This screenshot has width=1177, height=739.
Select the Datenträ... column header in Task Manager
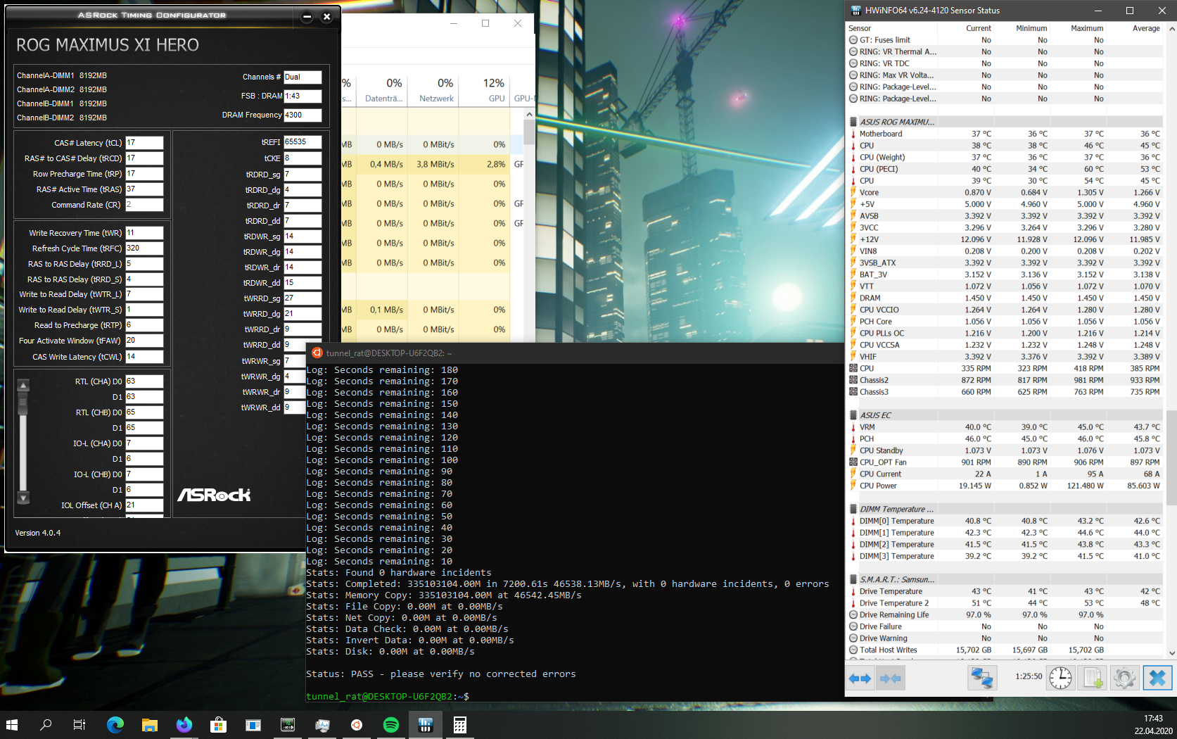click(x=383, y=90)
